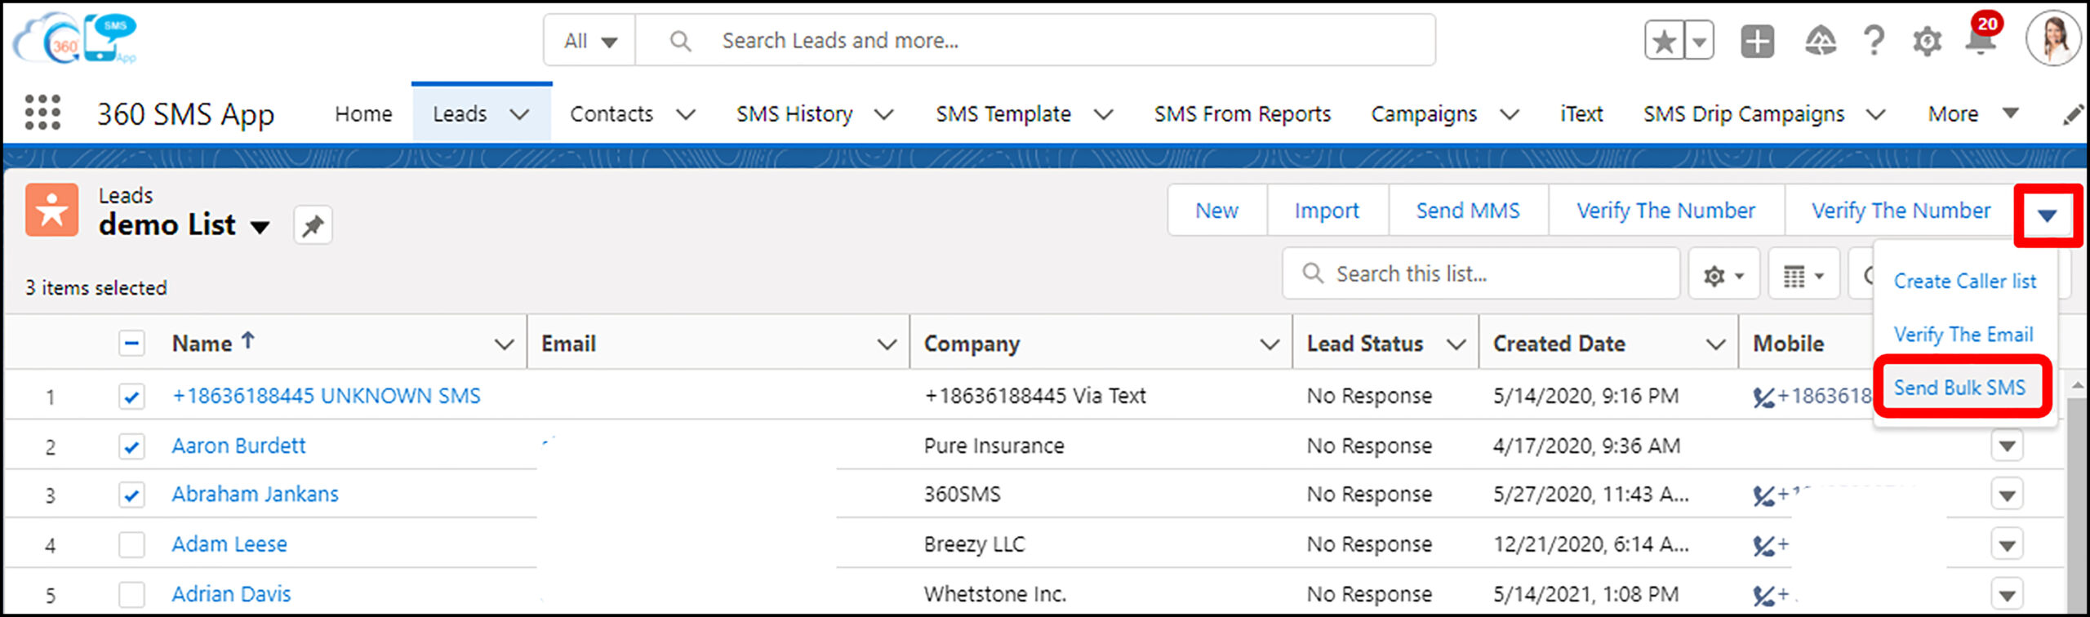Screen dimensions: 2090x617
Task: Select Send Bulk SMS from the menu
Action: 1959,388
